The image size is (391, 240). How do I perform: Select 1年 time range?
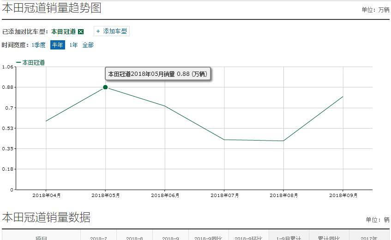click(x=73, y=45)
